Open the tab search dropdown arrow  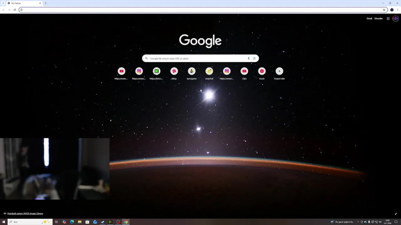(x=3, y=3)
